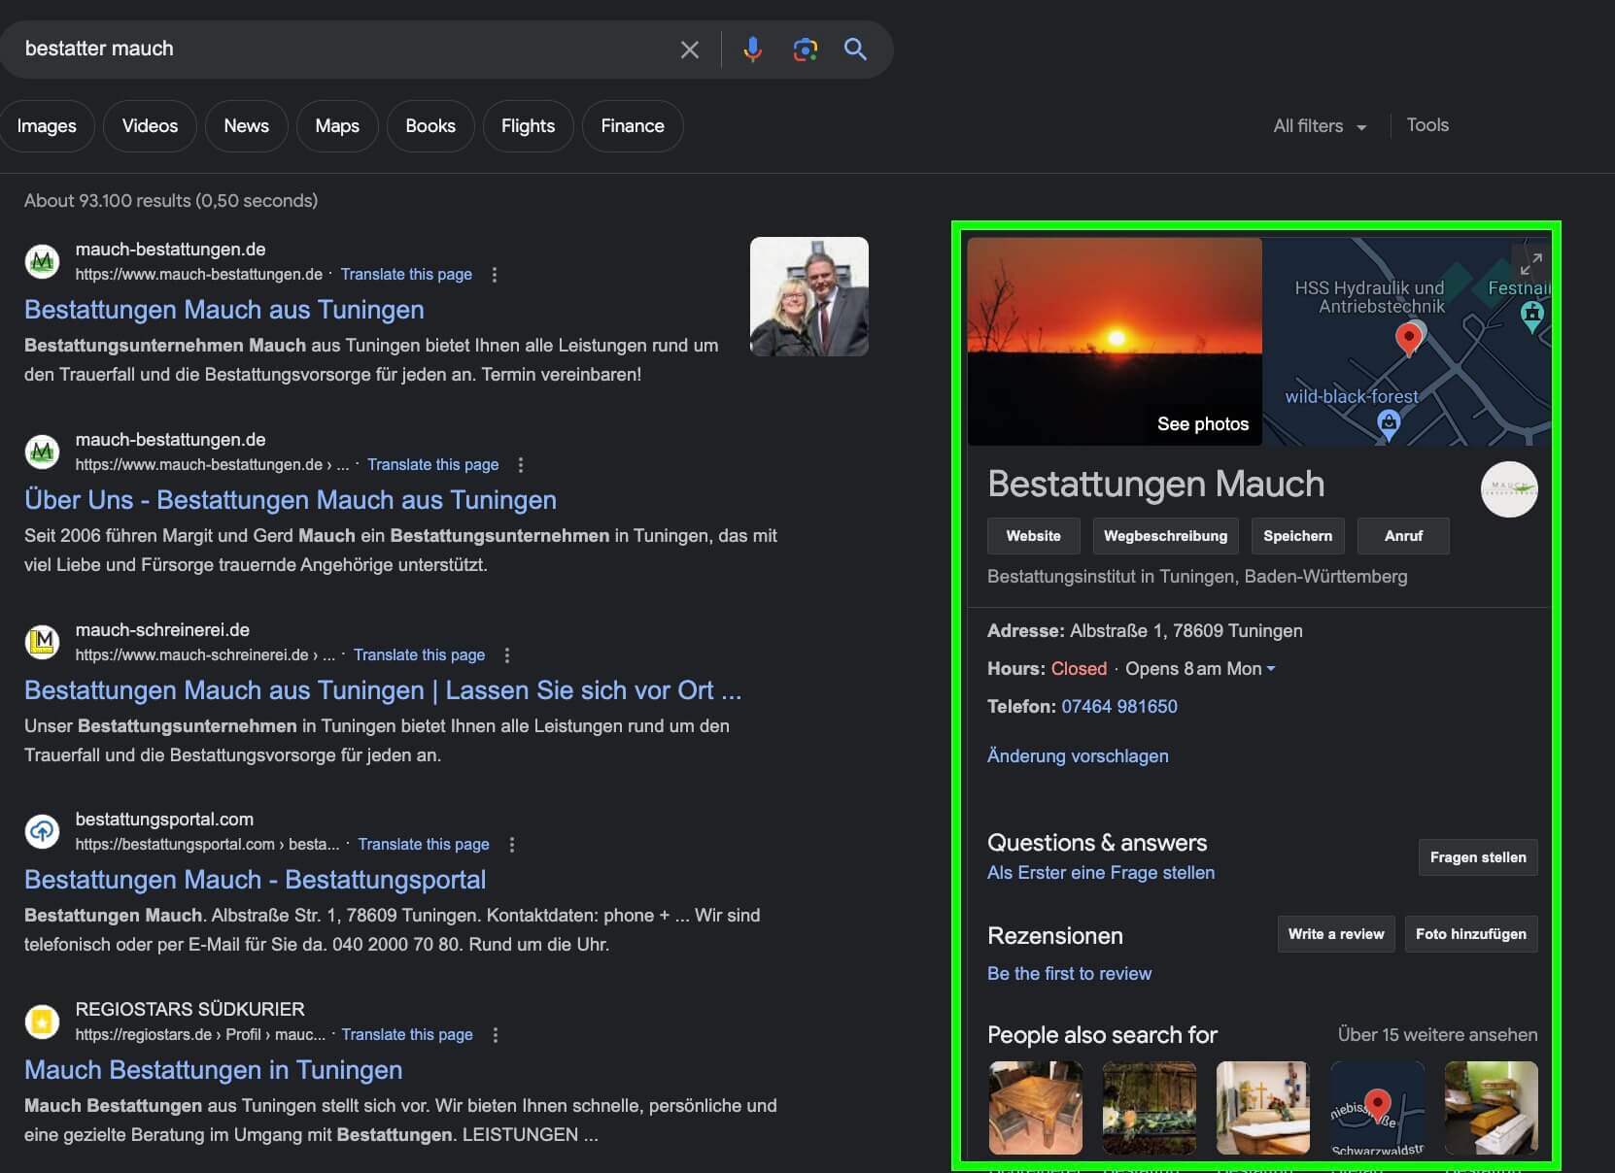The height and width of the screenshot is (1173, 1615).
Task: Open three-dot menu for Bestattungen Mauch aus Tuningen result
Action: pos(495,275)
